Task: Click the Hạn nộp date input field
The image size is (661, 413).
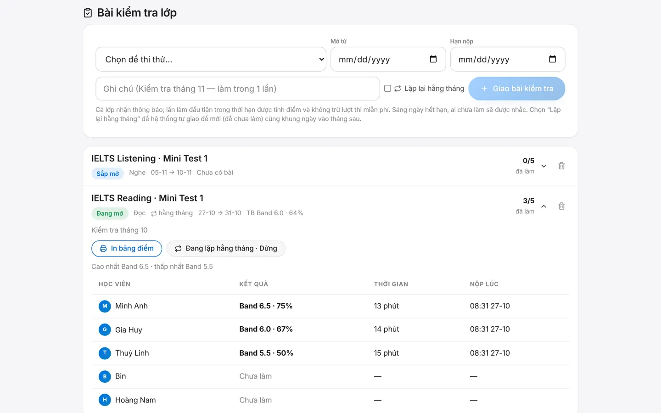Action: [508, 59]
